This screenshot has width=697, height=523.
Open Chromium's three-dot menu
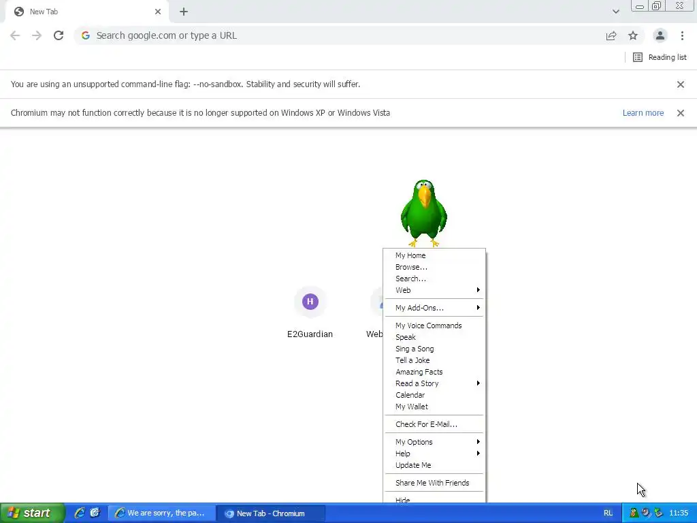click(682, 35)
